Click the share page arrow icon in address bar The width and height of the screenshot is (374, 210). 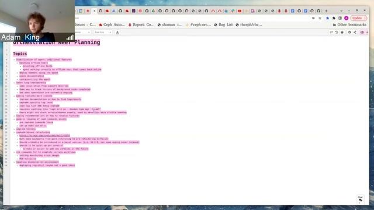point(313,18)
